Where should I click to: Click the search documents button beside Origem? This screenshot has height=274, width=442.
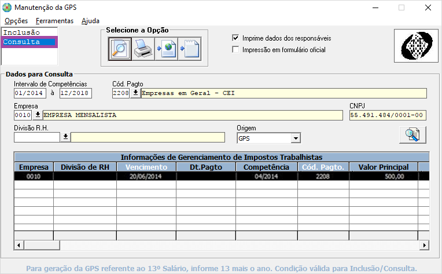point(412,135)
